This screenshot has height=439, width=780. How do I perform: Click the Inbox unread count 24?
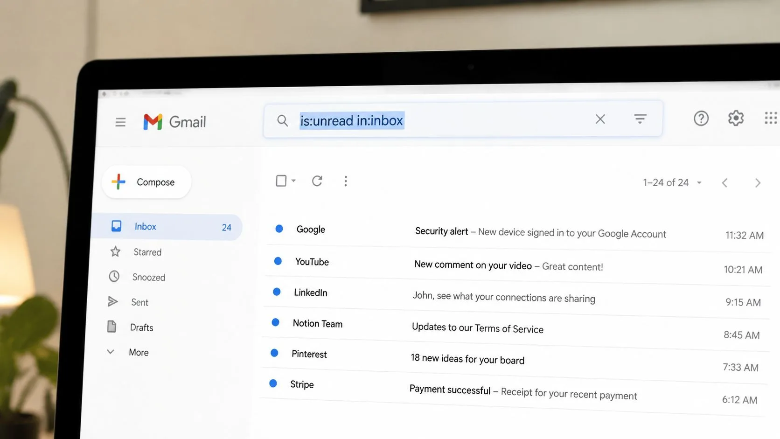[226, 228]
